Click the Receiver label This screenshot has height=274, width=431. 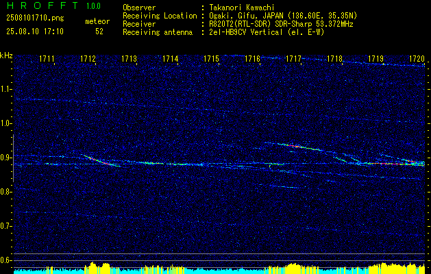[139, 24]
